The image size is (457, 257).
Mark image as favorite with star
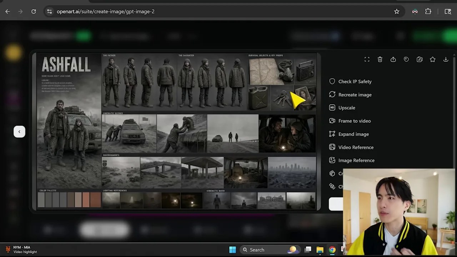coord(433,60)
